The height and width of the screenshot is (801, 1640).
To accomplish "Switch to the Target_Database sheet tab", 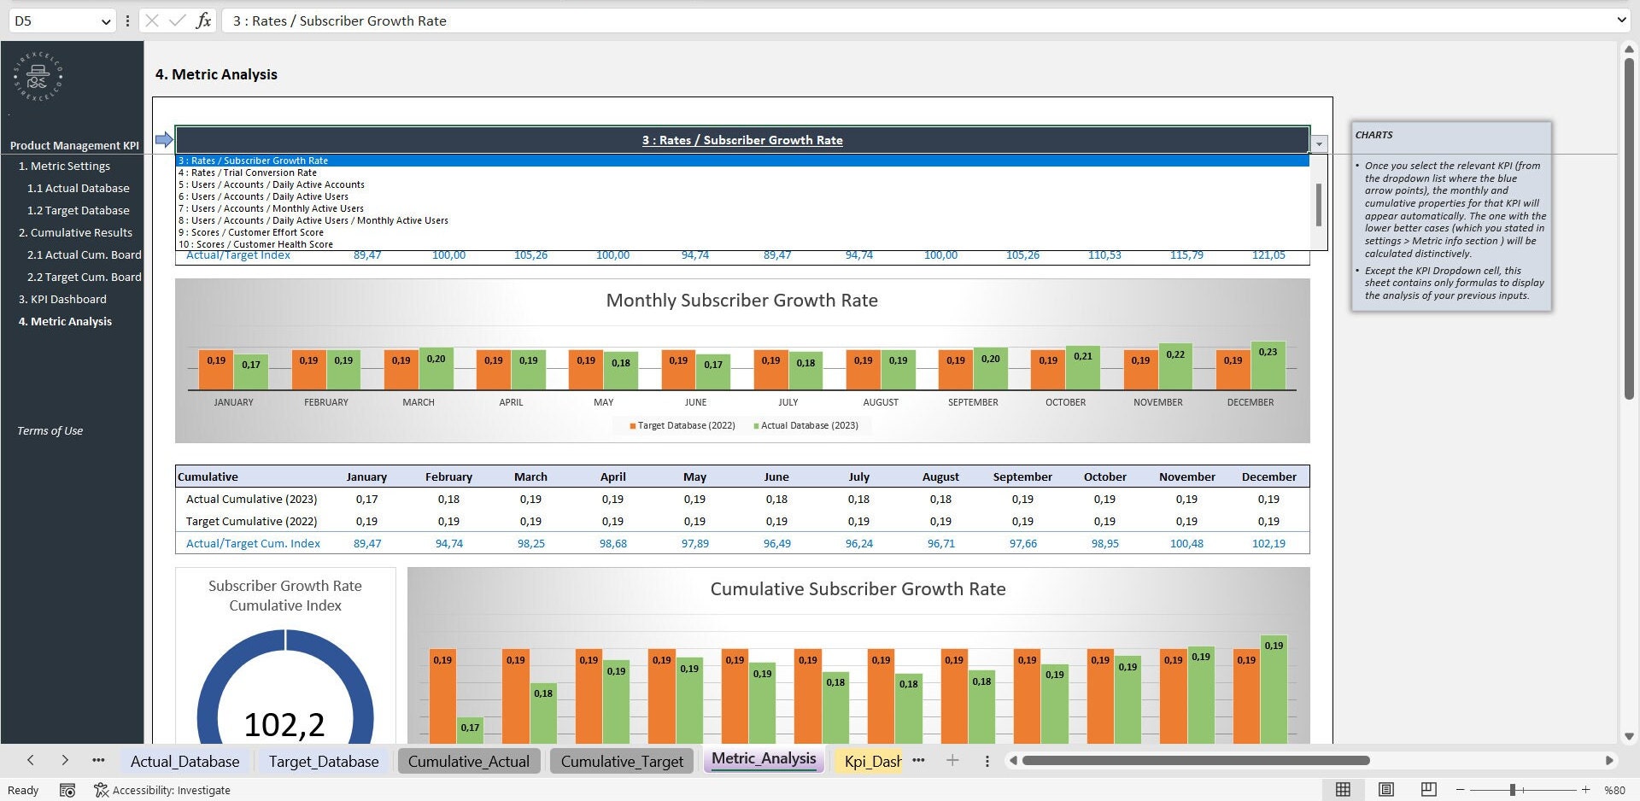I will [323, 761].
